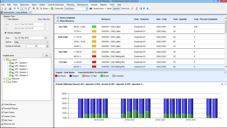This screenshot has width=227, height=128.
Task: Open the Colour By Task Status dropdown
Action: (87, 9)
